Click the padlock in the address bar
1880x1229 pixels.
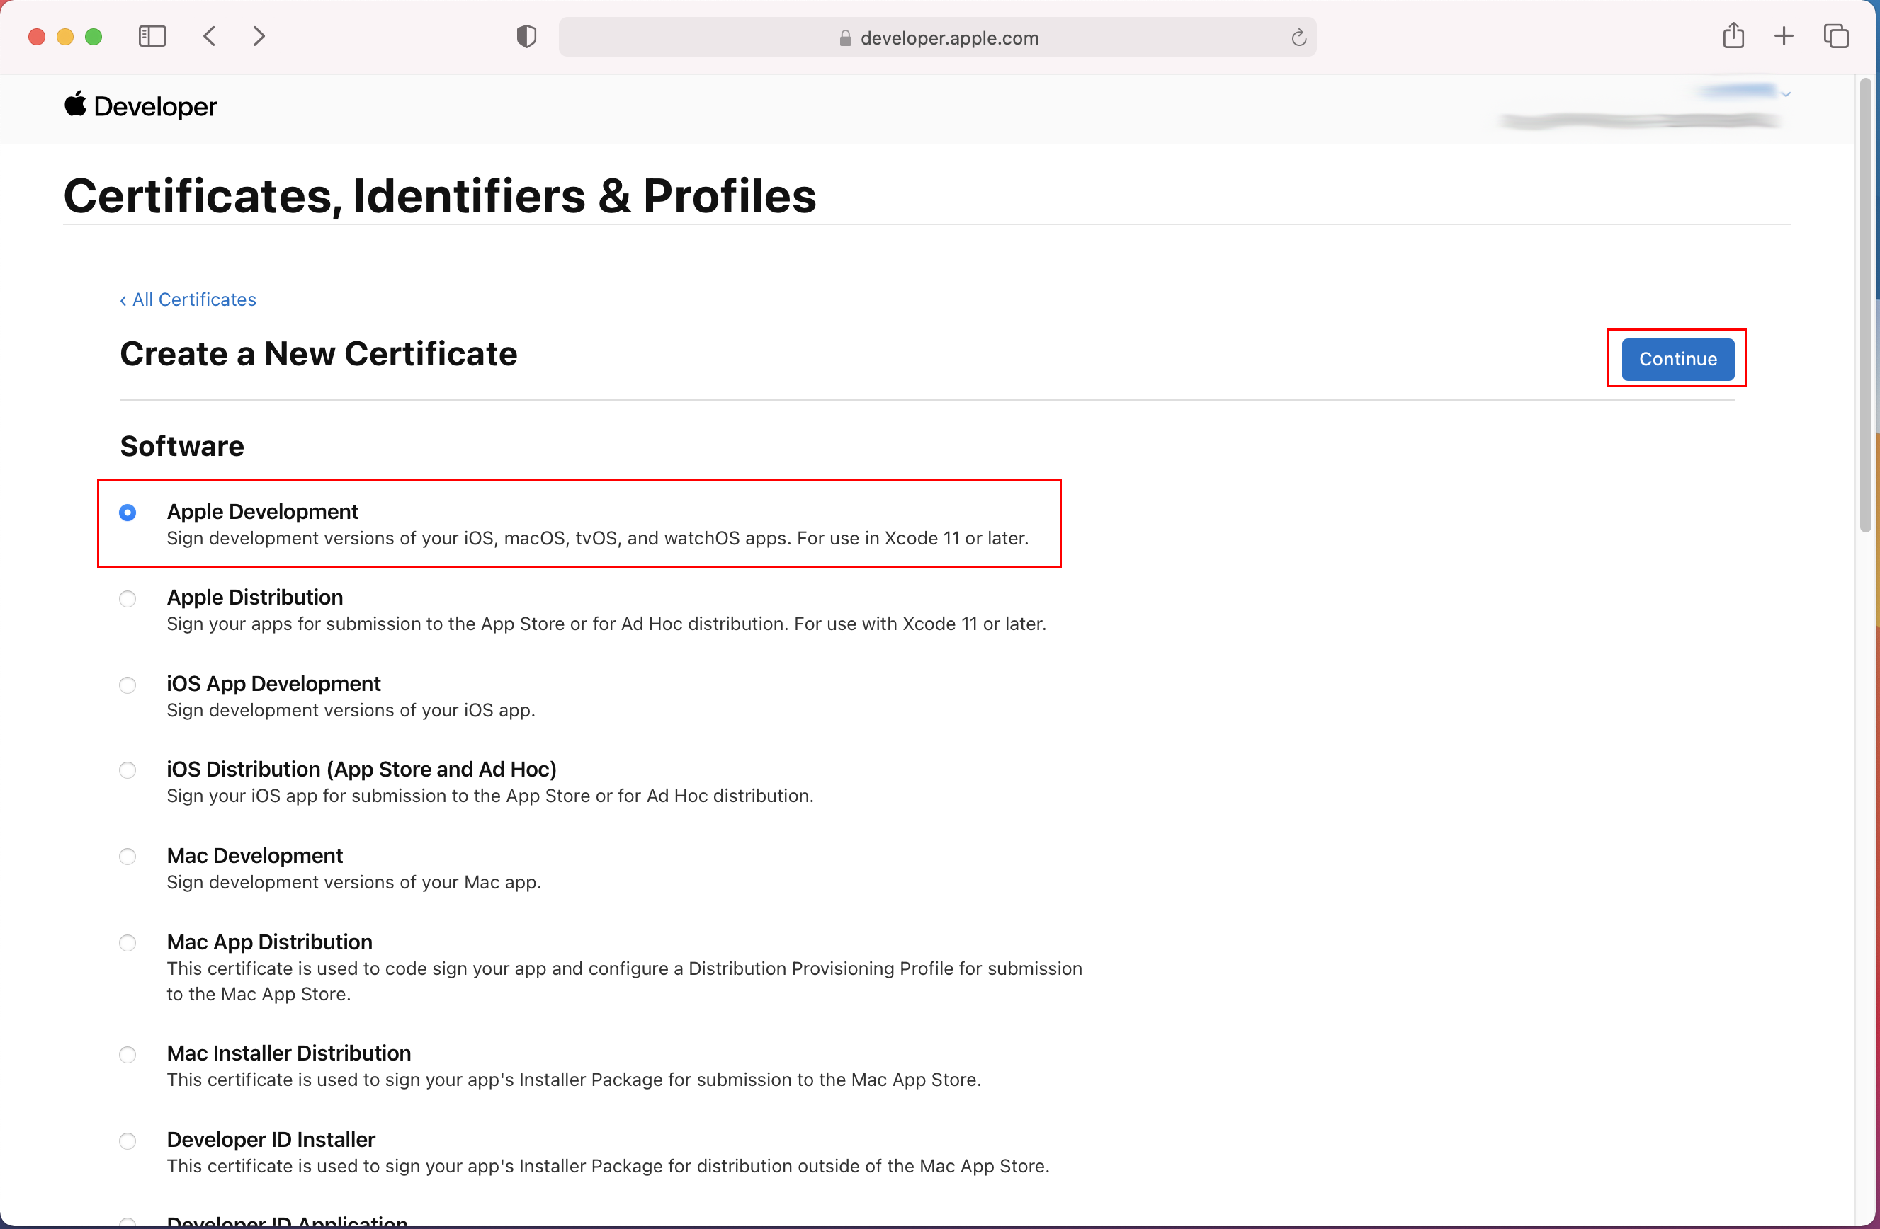pyautogui.click(x=844, y=38)
